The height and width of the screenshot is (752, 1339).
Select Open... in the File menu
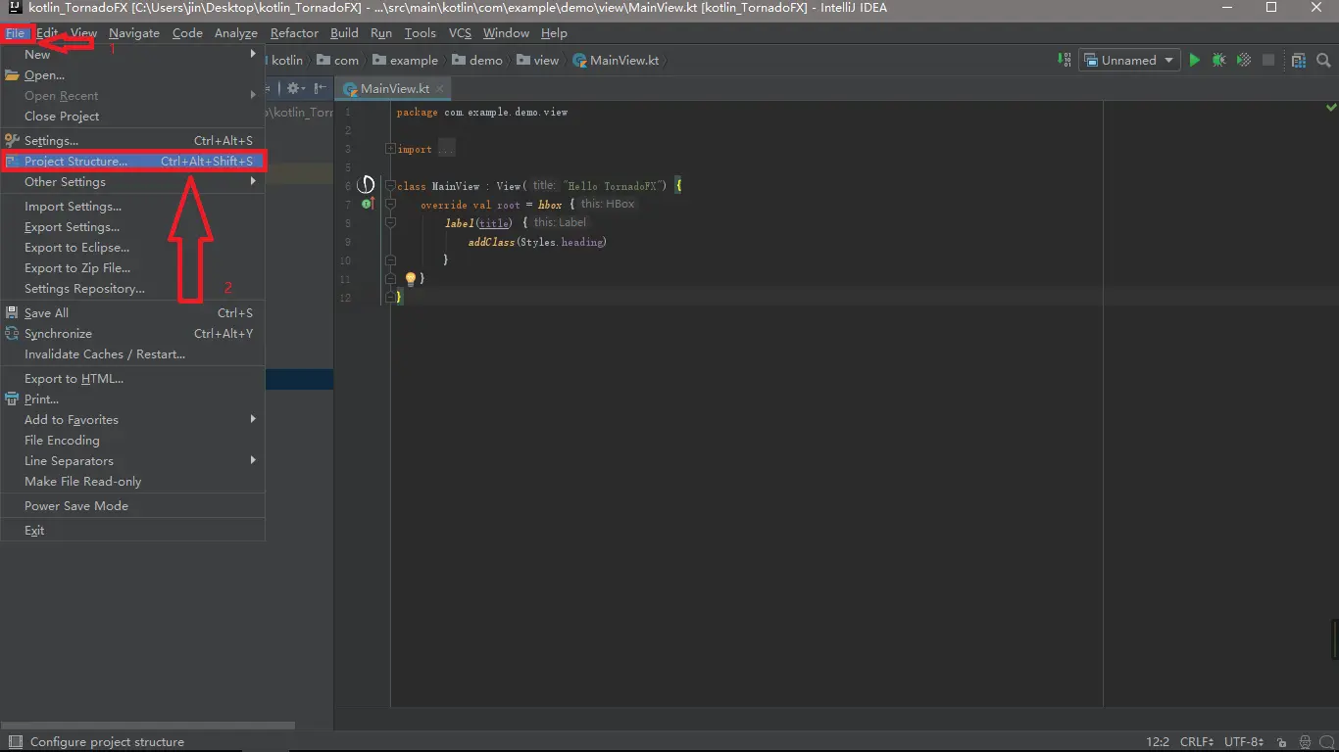point(132,75)
